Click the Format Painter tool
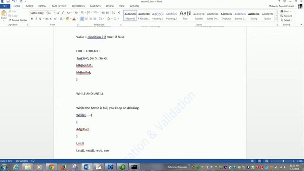 click(x=18, y=20)
